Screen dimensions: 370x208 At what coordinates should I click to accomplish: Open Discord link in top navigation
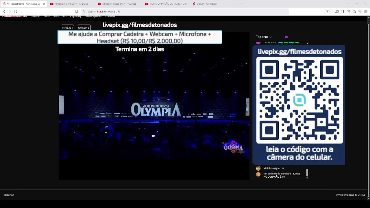pyautogui.click(x=110, y=16)
